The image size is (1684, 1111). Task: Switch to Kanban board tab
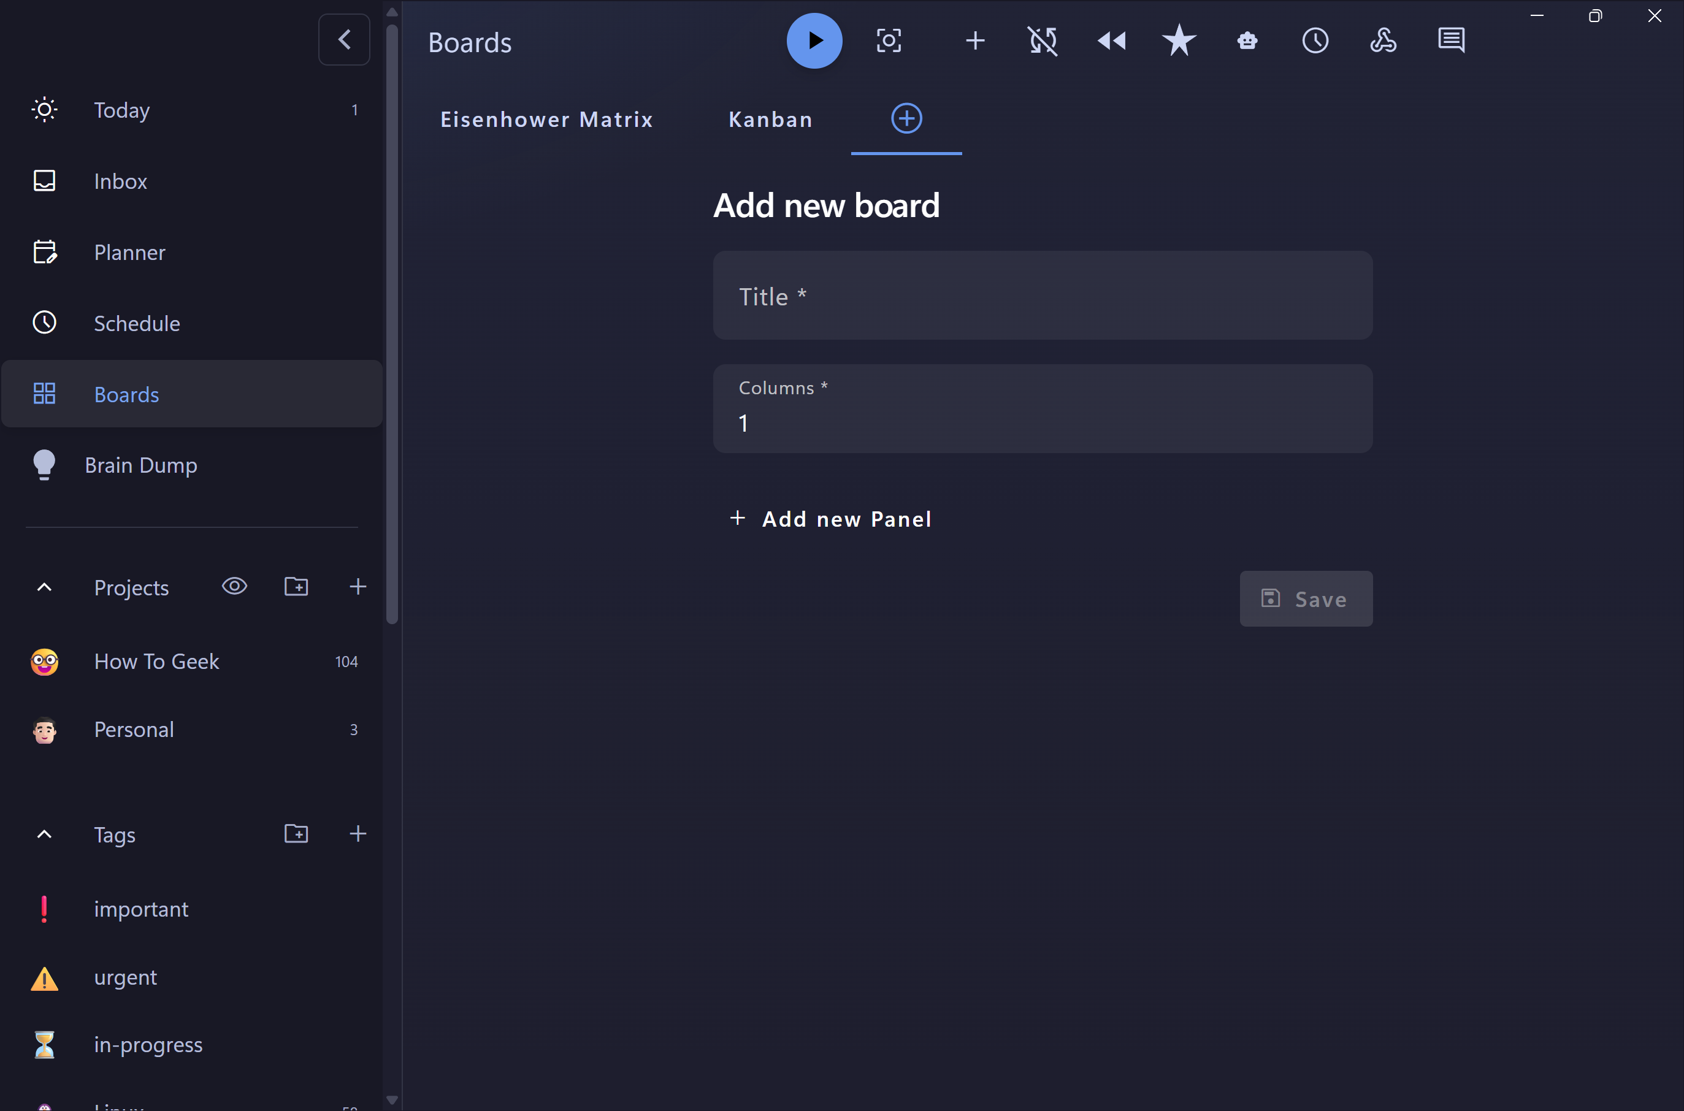tap(770, 119)
